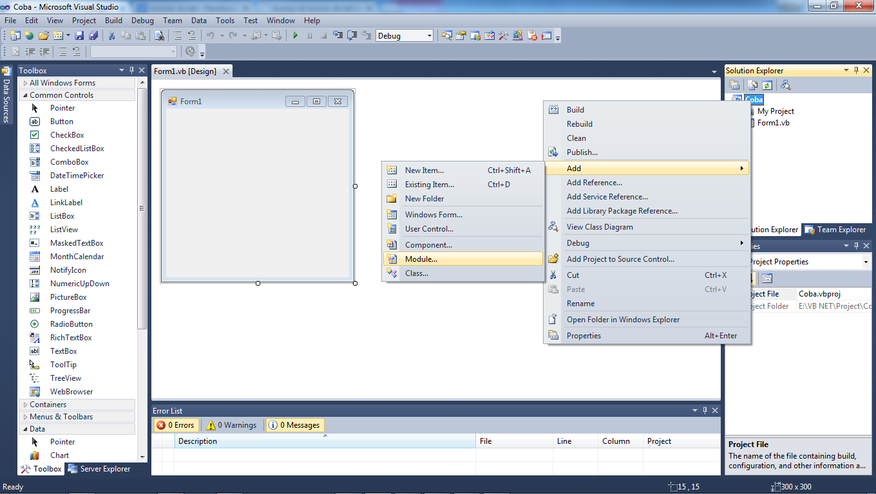This screenshot has width=876, height=494.
Task: Click the Save All toolbar icon
Action: 93,36
